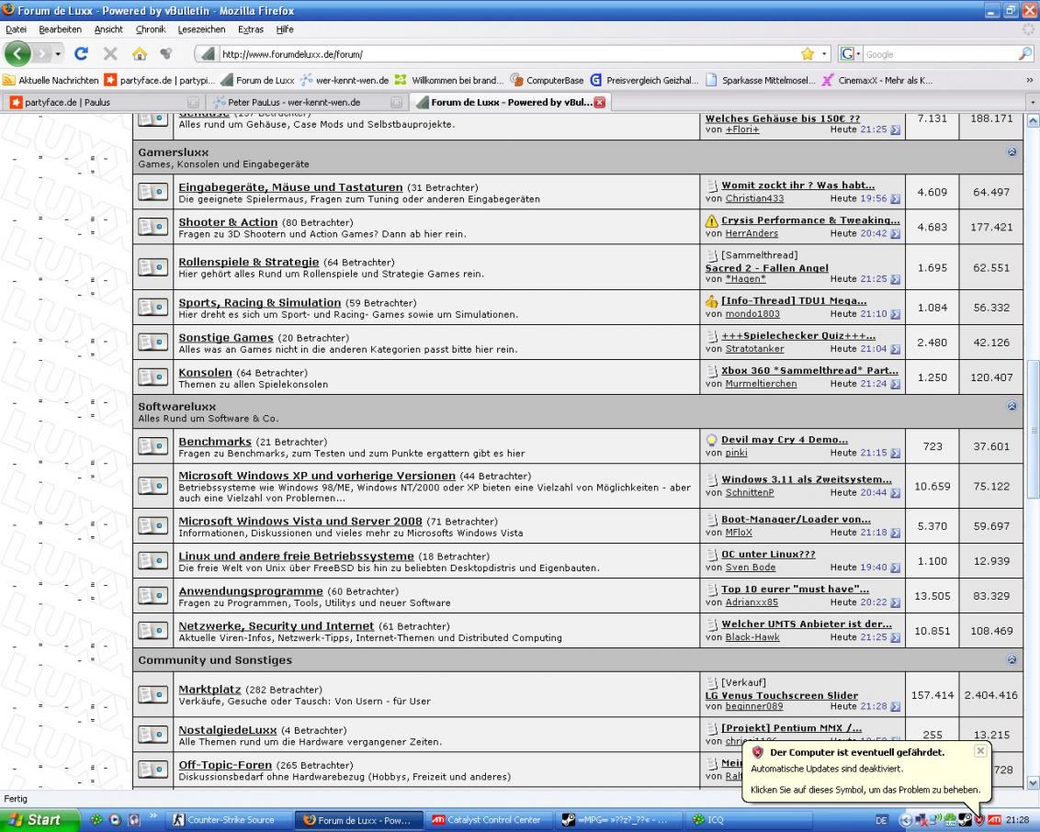Open Preisvergleich Geizhals bookmark
The image size is (1040, 832).
click(x=645, y=80)
